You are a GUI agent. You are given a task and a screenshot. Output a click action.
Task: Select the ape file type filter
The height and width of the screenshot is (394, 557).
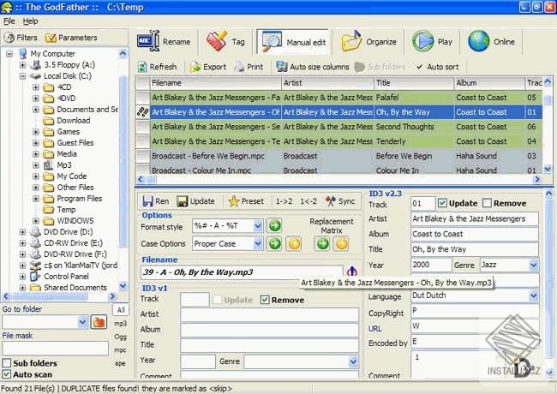121,363
